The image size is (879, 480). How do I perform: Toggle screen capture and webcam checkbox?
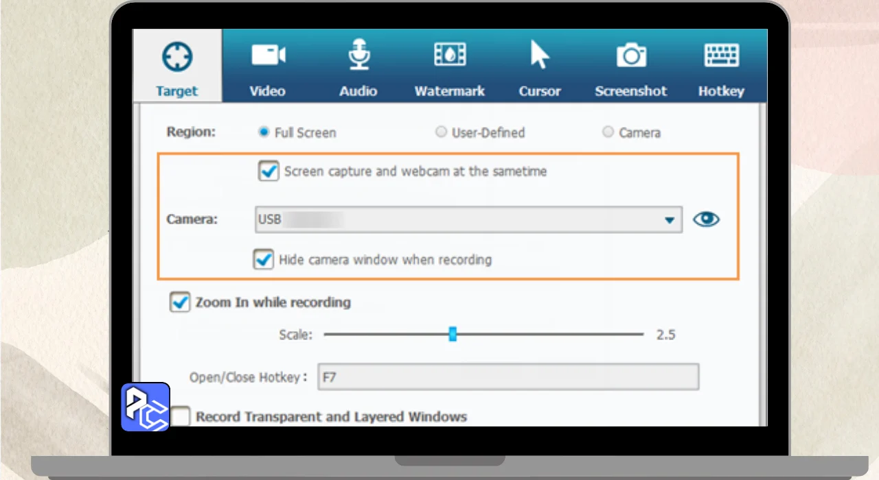269,171
